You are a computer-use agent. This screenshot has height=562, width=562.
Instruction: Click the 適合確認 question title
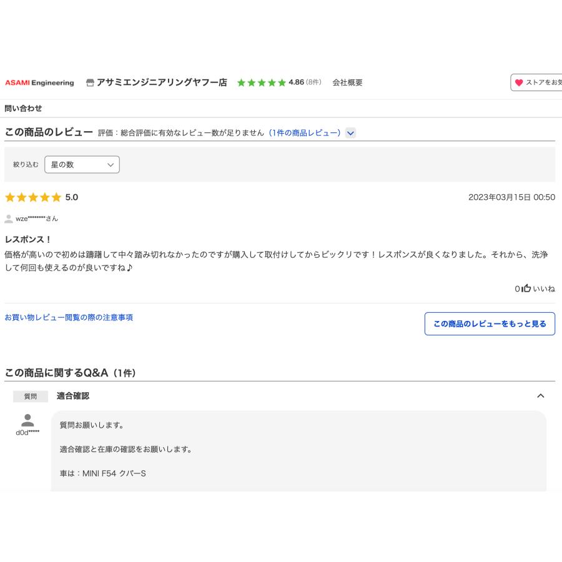click(72, 396)
